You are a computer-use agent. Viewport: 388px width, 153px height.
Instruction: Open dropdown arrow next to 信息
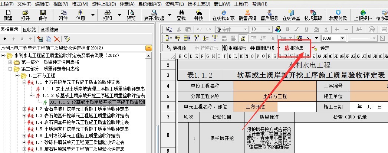(93, 15)
